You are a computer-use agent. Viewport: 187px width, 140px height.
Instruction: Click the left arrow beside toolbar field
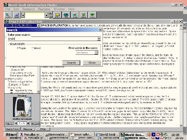[x=23, y=15]
